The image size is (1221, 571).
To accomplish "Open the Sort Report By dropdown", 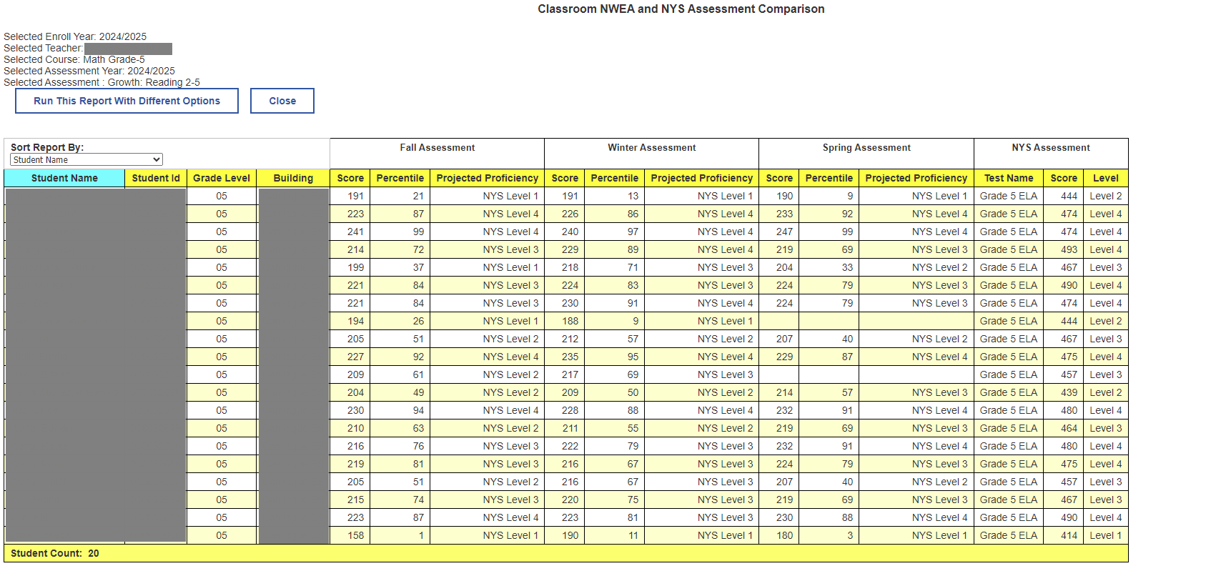I will coord(86,159).
